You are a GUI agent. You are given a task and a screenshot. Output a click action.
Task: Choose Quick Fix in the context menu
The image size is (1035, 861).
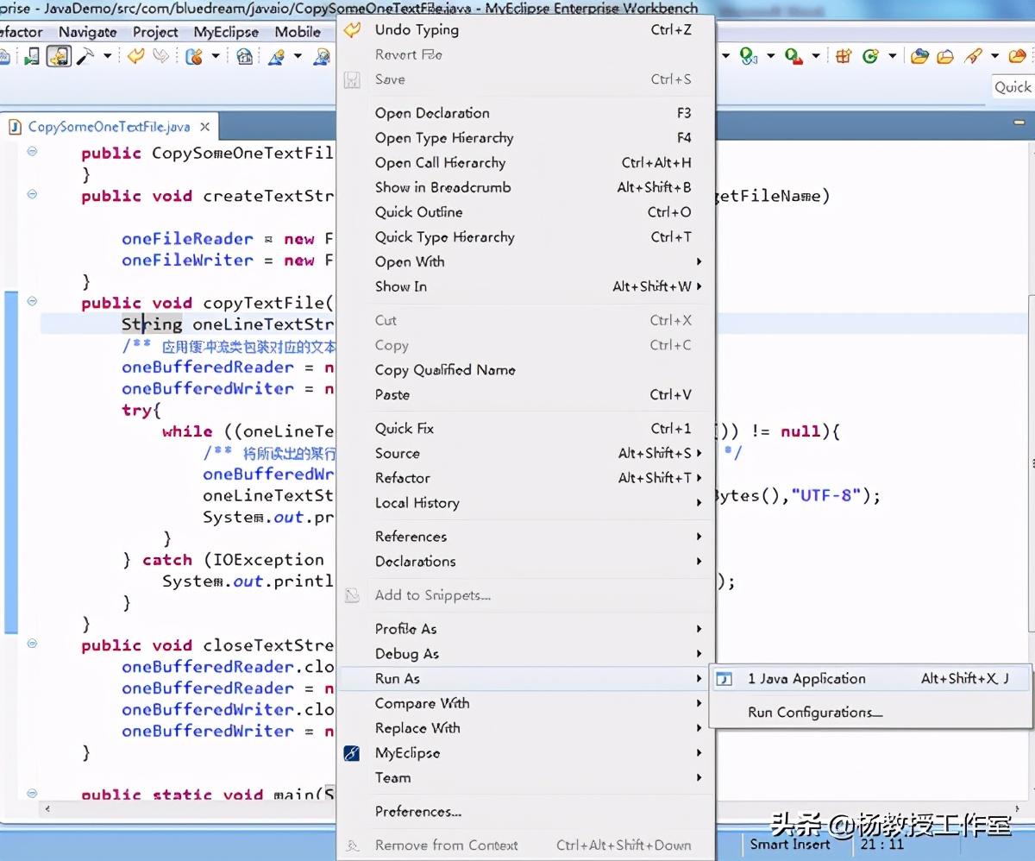(x=404, y=429)
